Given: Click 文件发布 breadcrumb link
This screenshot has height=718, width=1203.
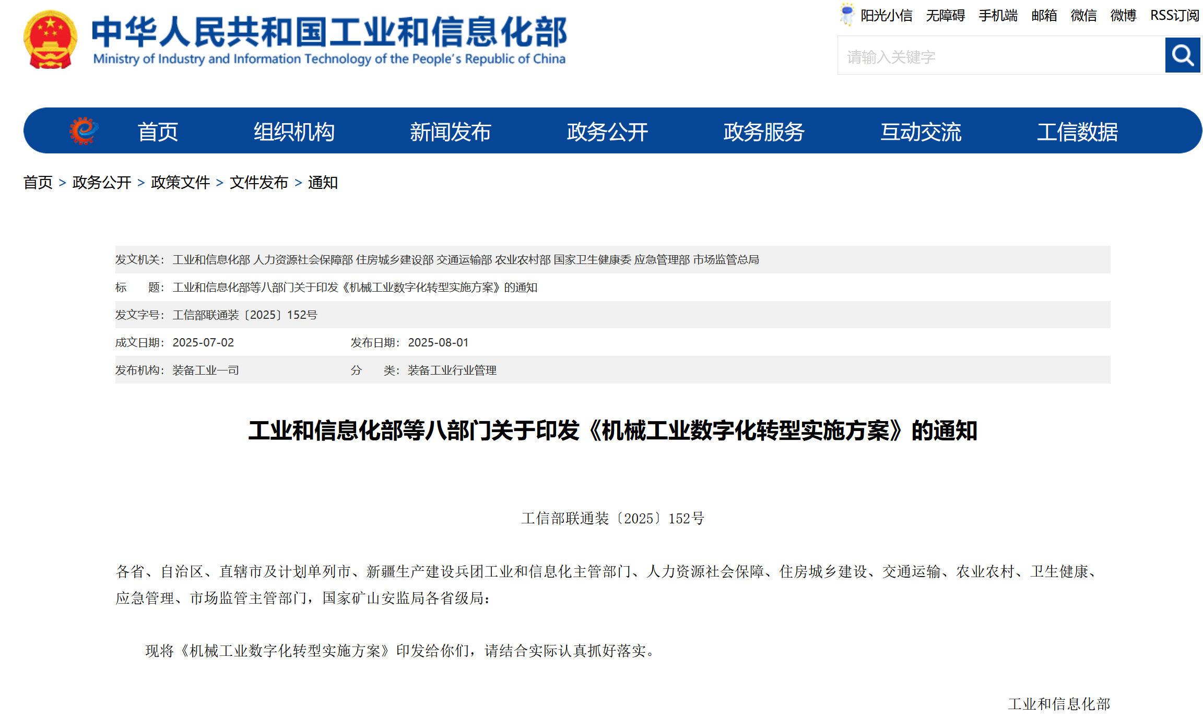Looking at the screenshot, I should (x=259, y=183).
